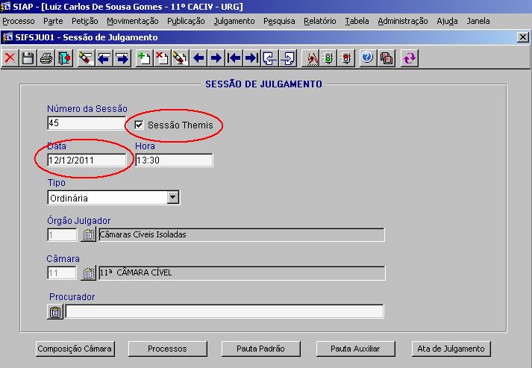Open the Janela menu
Screen dimensions: 532x368
(478, 21)
